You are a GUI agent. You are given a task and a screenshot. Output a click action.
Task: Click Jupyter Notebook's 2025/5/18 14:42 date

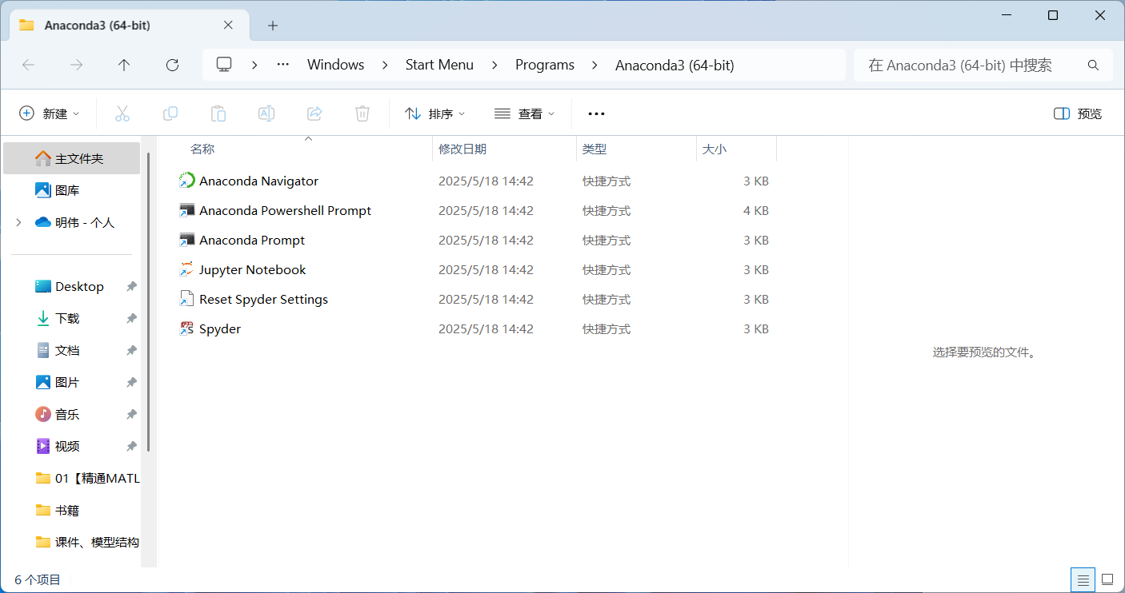coord(486,269)
